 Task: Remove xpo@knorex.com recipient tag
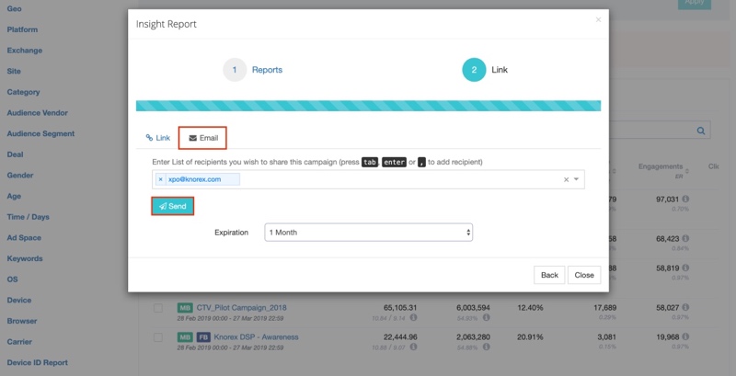(x=160, y=179)
